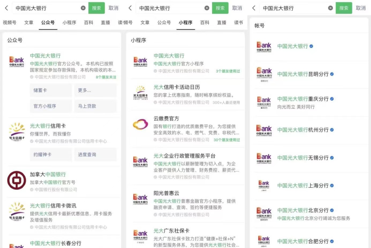
Task: Click the 30个朋友使用过 label
Action: [227, 140]
